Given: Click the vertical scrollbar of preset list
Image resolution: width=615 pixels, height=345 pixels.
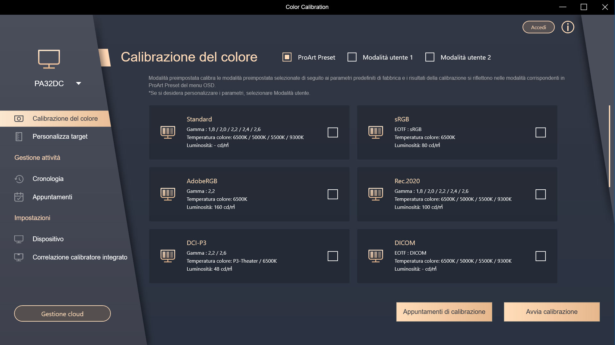Looking at the screenshot, I should coord(609,146).
